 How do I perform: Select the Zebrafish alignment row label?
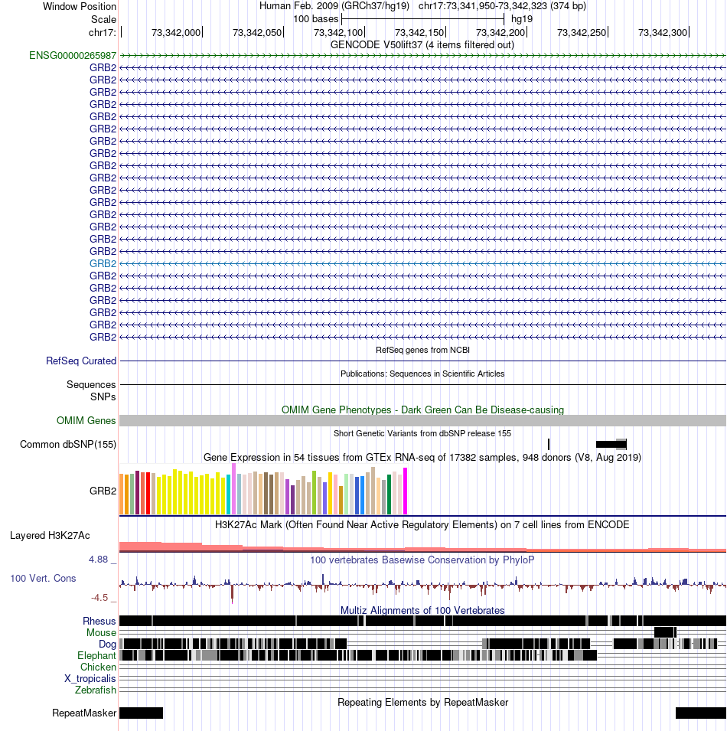pyautogui.click(x=96, y=690)
